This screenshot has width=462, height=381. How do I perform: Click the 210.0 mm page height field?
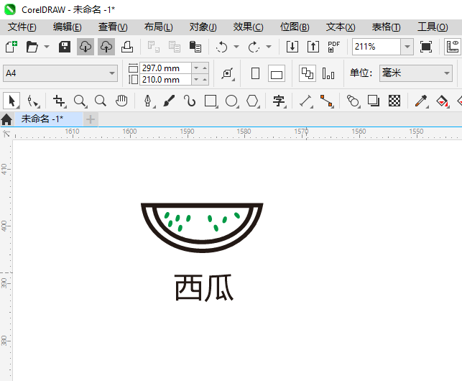pos(165,80)
